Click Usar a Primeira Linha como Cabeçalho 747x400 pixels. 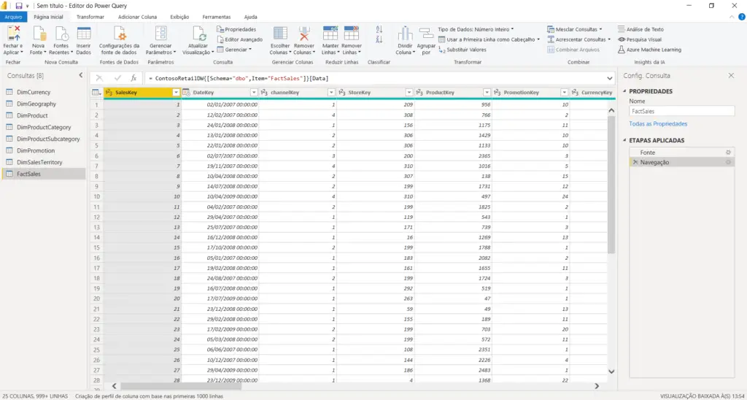coord(489,39)
